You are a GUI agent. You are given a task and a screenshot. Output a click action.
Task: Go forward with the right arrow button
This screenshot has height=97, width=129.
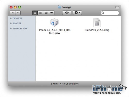pyautogui.click(x=18, y=13)
